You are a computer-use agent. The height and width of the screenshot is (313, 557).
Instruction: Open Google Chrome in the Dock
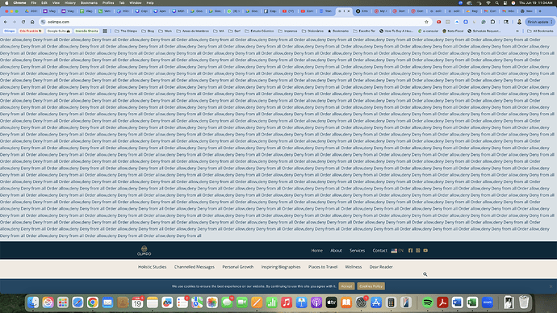[93, 303]
